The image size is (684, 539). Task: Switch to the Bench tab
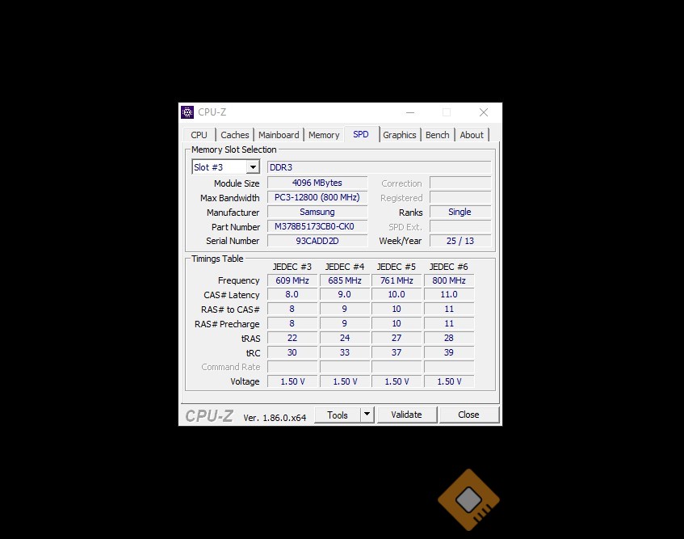(437, 135)
